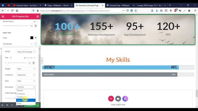Click the browser address bar URL
Screen dimensions: 198x111
75,11
